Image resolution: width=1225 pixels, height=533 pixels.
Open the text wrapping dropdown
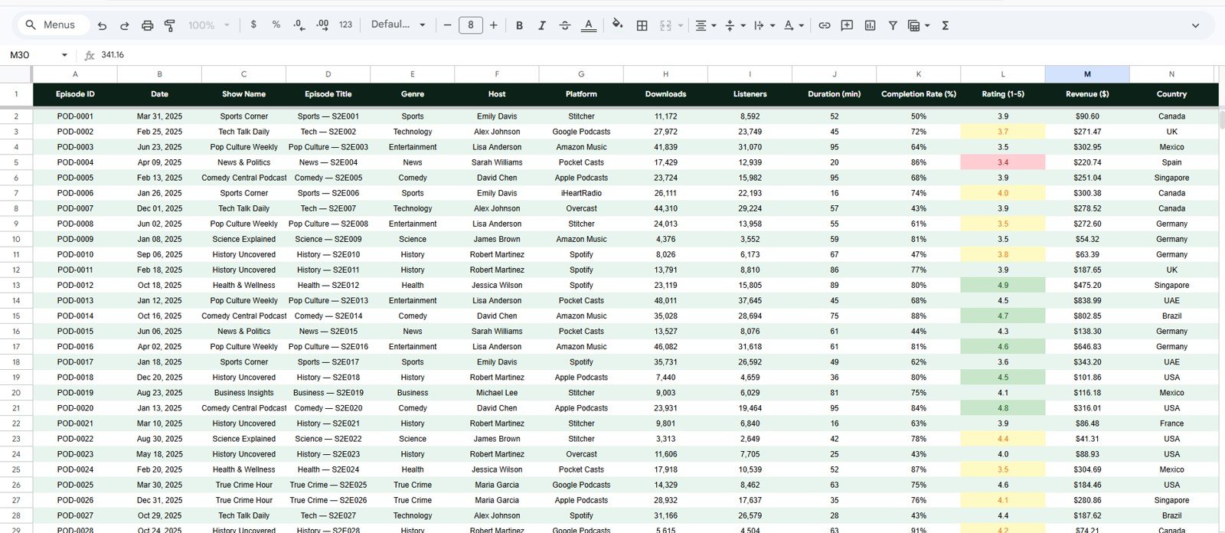(763, 25)
